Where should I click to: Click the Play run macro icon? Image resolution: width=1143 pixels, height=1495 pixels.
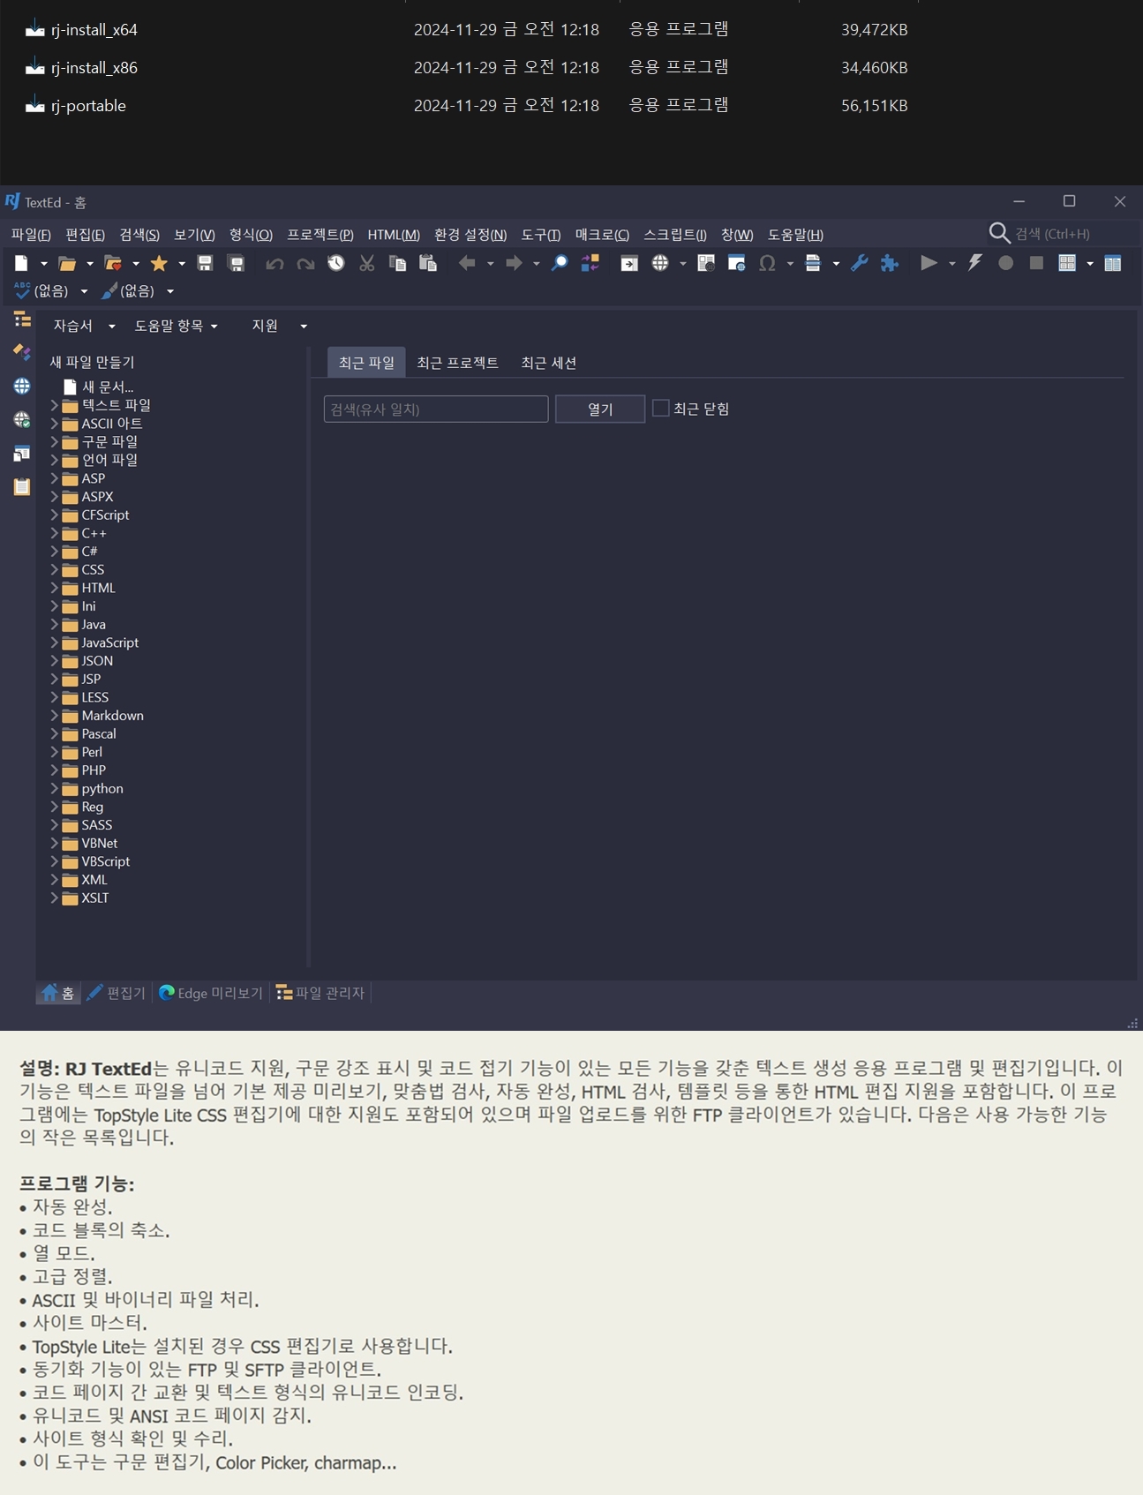[929, 263]
